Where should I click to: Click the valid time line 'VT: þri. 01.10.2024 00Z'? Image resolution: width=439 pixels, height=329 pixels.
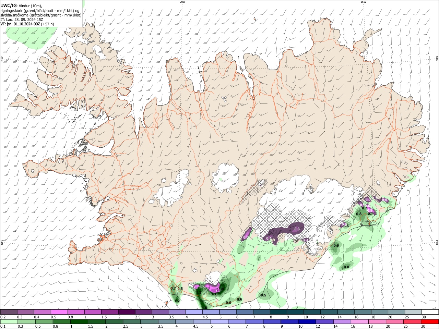(20, 24)
